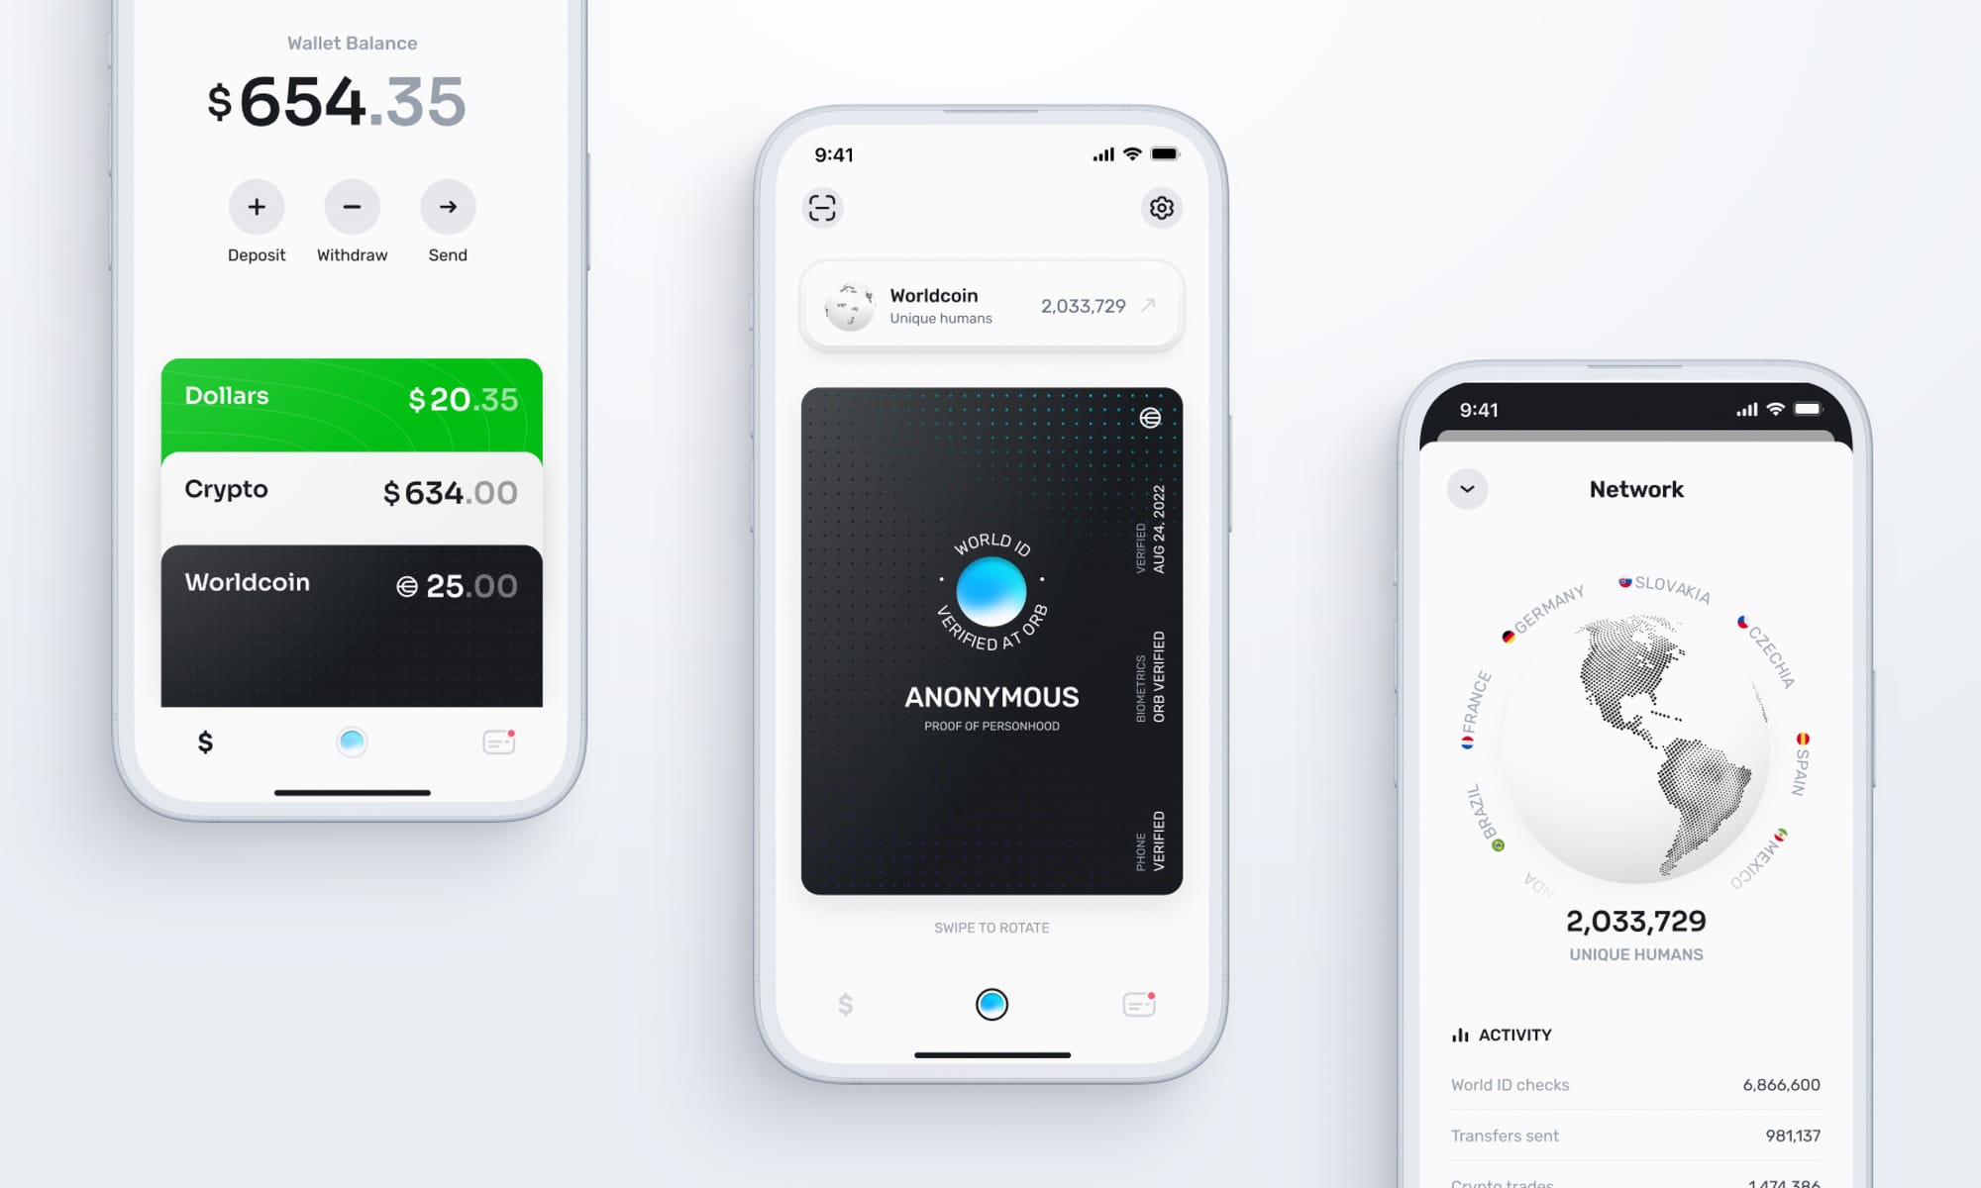Collapse the network panel chevron
Image resolution: width=1981 pixels, height=1188 pixels.
point(1465,489)
